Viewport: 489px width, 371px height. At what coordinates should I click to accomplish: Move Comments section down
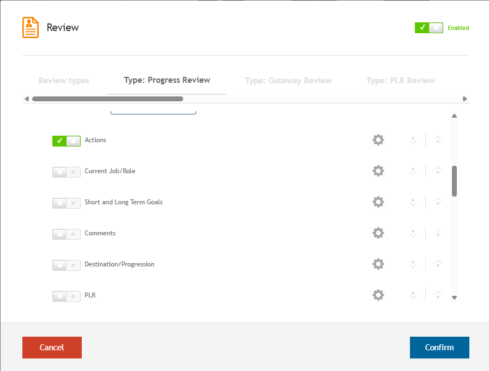(x=413, y=233)
